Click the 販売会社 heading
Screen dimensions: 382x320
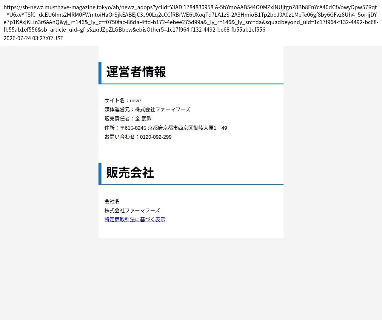[x=130, y=173]
